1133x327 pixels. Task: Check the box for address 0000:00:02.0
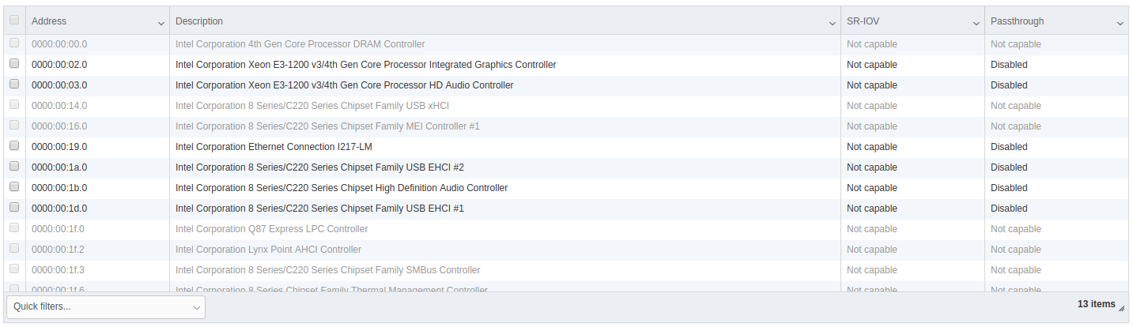coord(13,63)
